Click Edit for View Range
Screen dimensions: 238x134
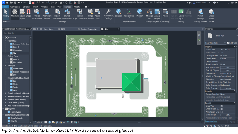[228, 115]
